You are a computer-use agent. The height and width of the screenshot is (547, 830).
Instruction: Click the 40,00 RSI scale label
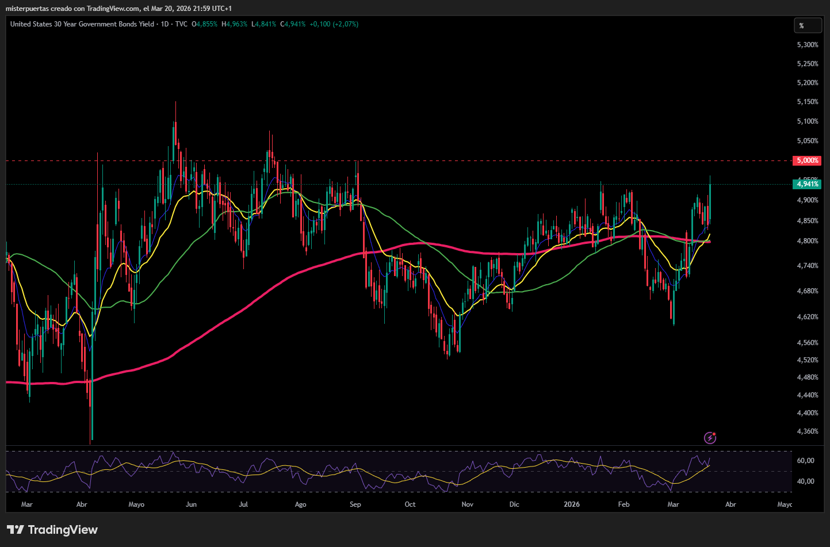[x=805, y=481]
